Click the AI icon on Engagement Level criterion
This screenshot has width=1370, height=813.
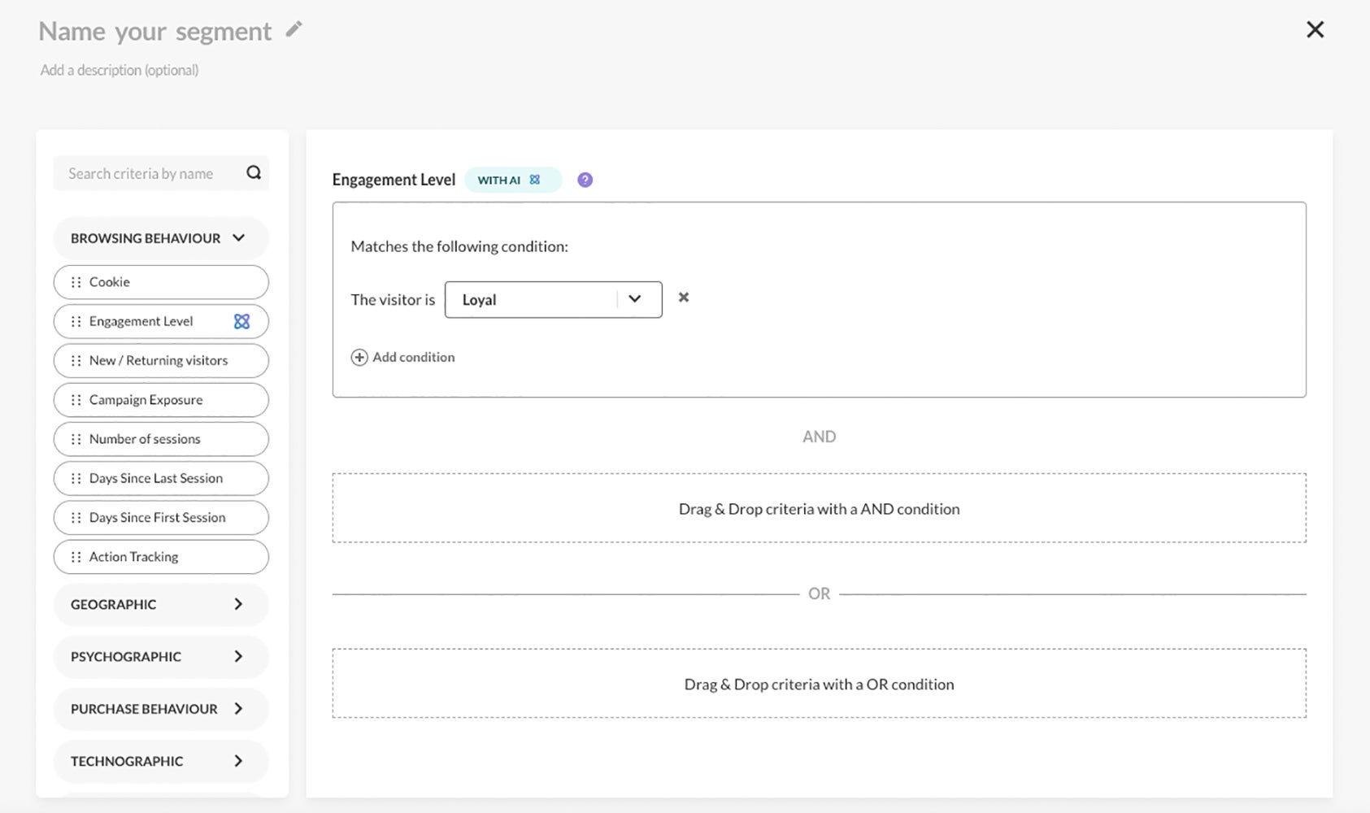click(241, 321)
